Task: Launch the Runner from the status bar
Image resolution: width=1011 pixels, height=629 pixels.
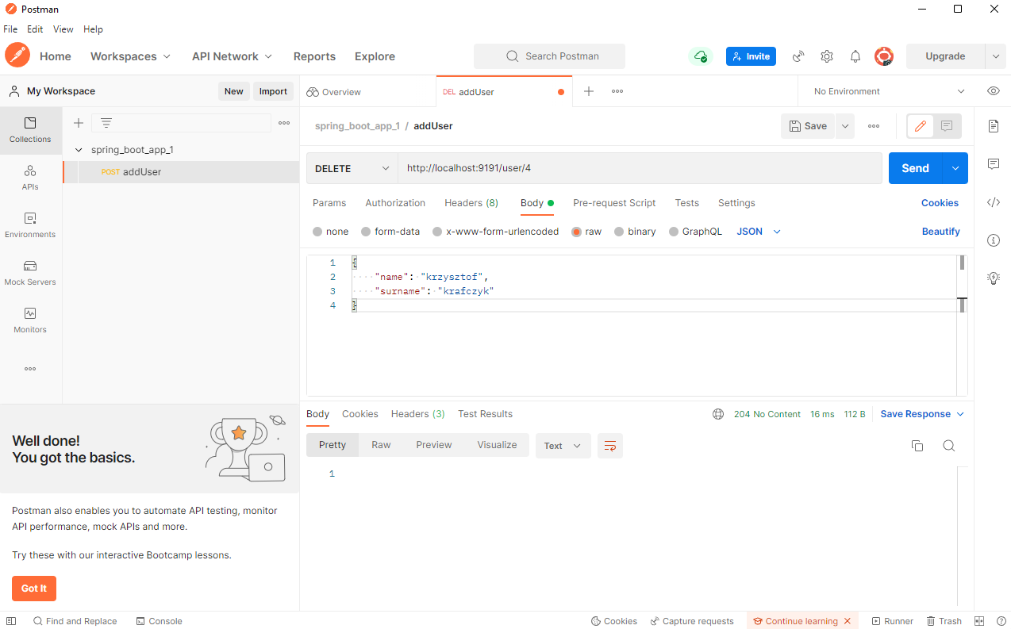Action: pos(892,621)
